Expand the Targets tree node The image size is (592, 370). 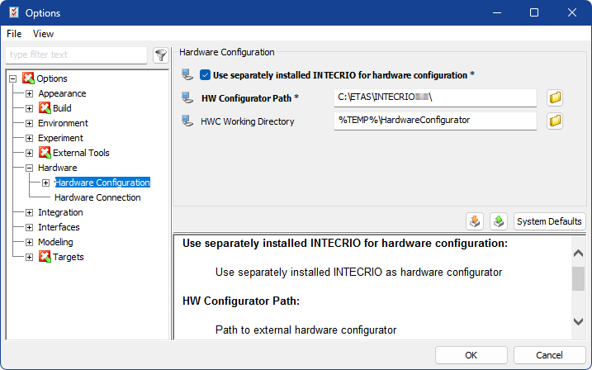[x=29, y=257]
